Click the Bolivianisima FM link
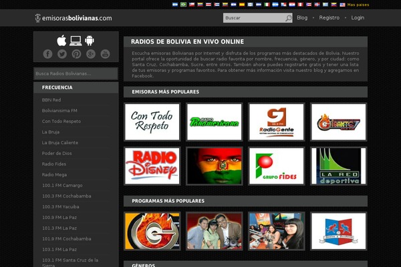The width and height of the screenshot is (401, 267). [x=59, y=111]
